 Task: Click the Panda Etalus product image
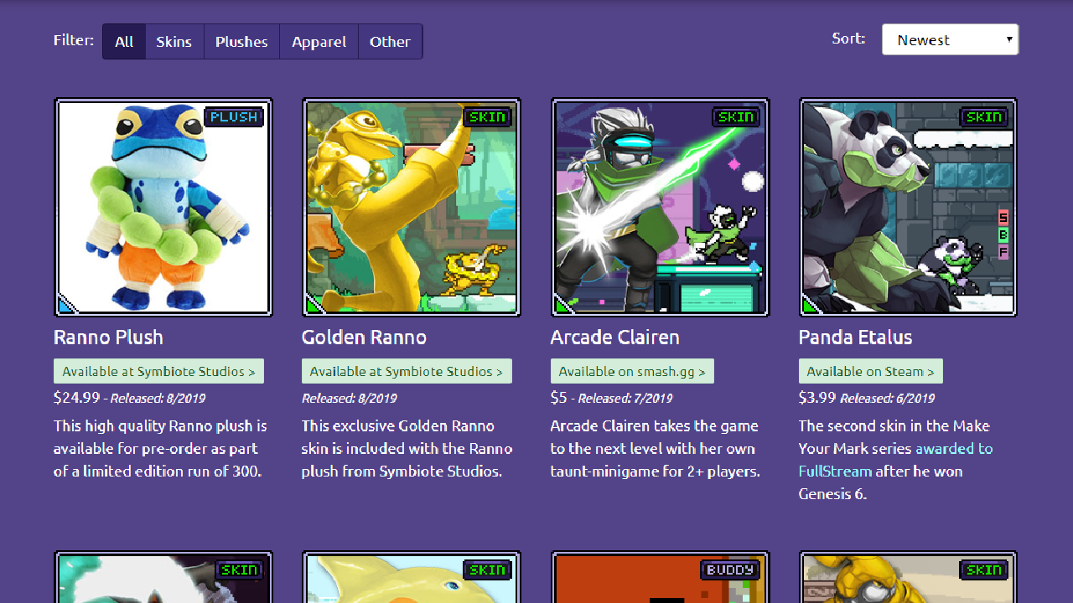tap(907, 207)
